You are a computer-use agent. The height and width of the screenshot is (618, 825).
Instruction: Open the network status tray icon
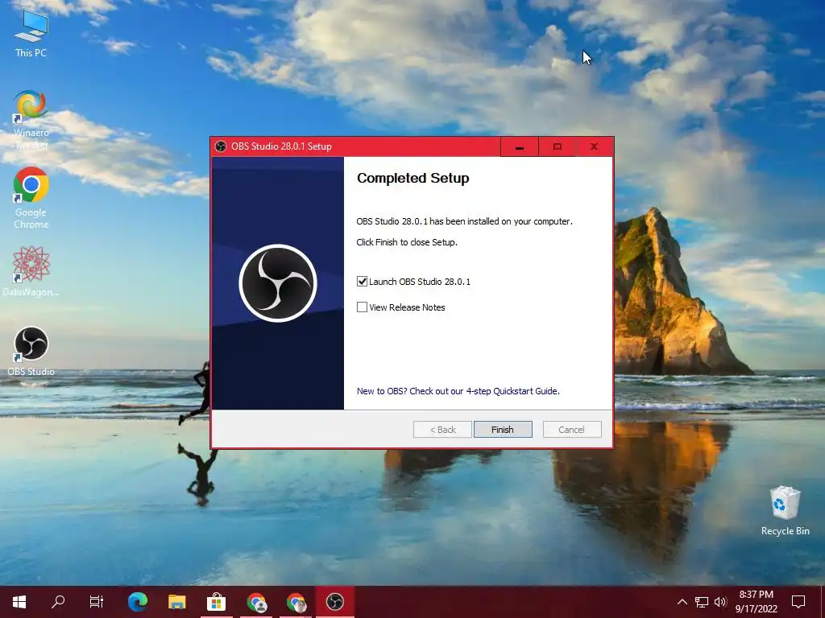(702, 602)
